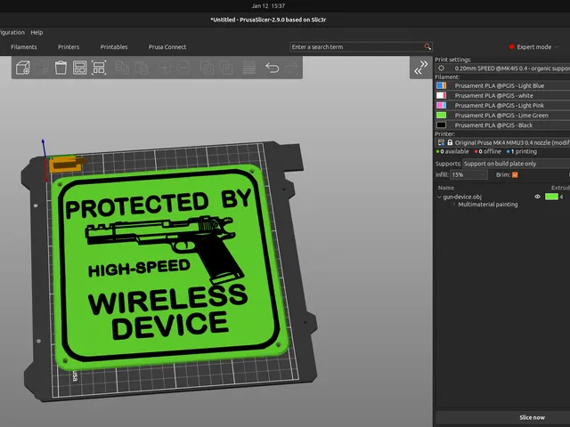Viewport: 570px width, 427px height.
Task: Click the grayed Remove instance minus icon
Action: [x=183, y=68]
